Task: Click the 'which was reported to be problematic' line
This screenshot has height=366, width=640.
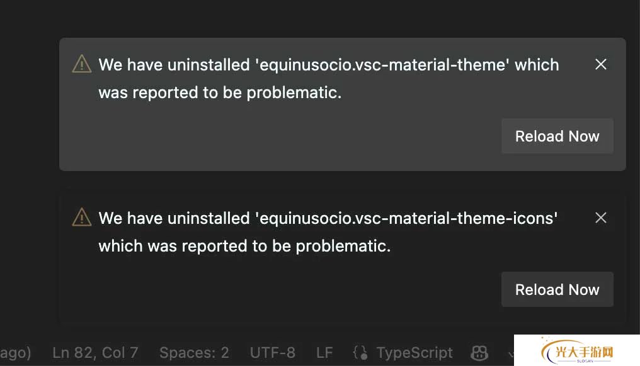Action: coord(244,246)
